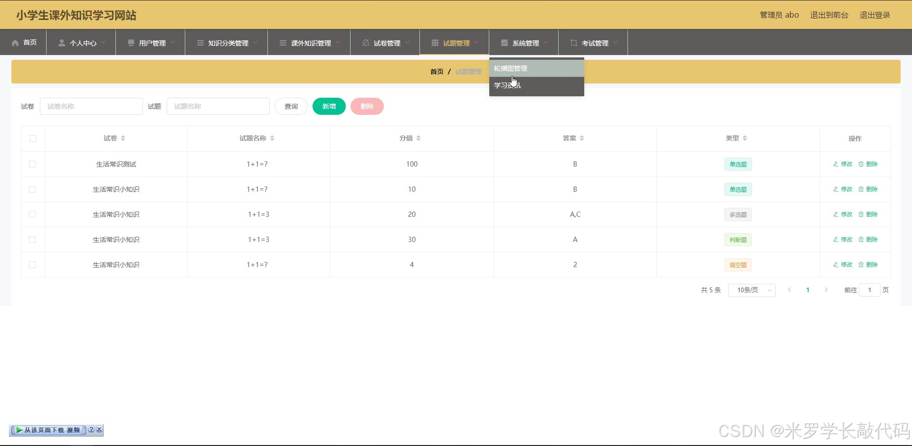Collapse the 系统管理 menu chevron
The height and width of the screenshot is (446, 912).
546,43
